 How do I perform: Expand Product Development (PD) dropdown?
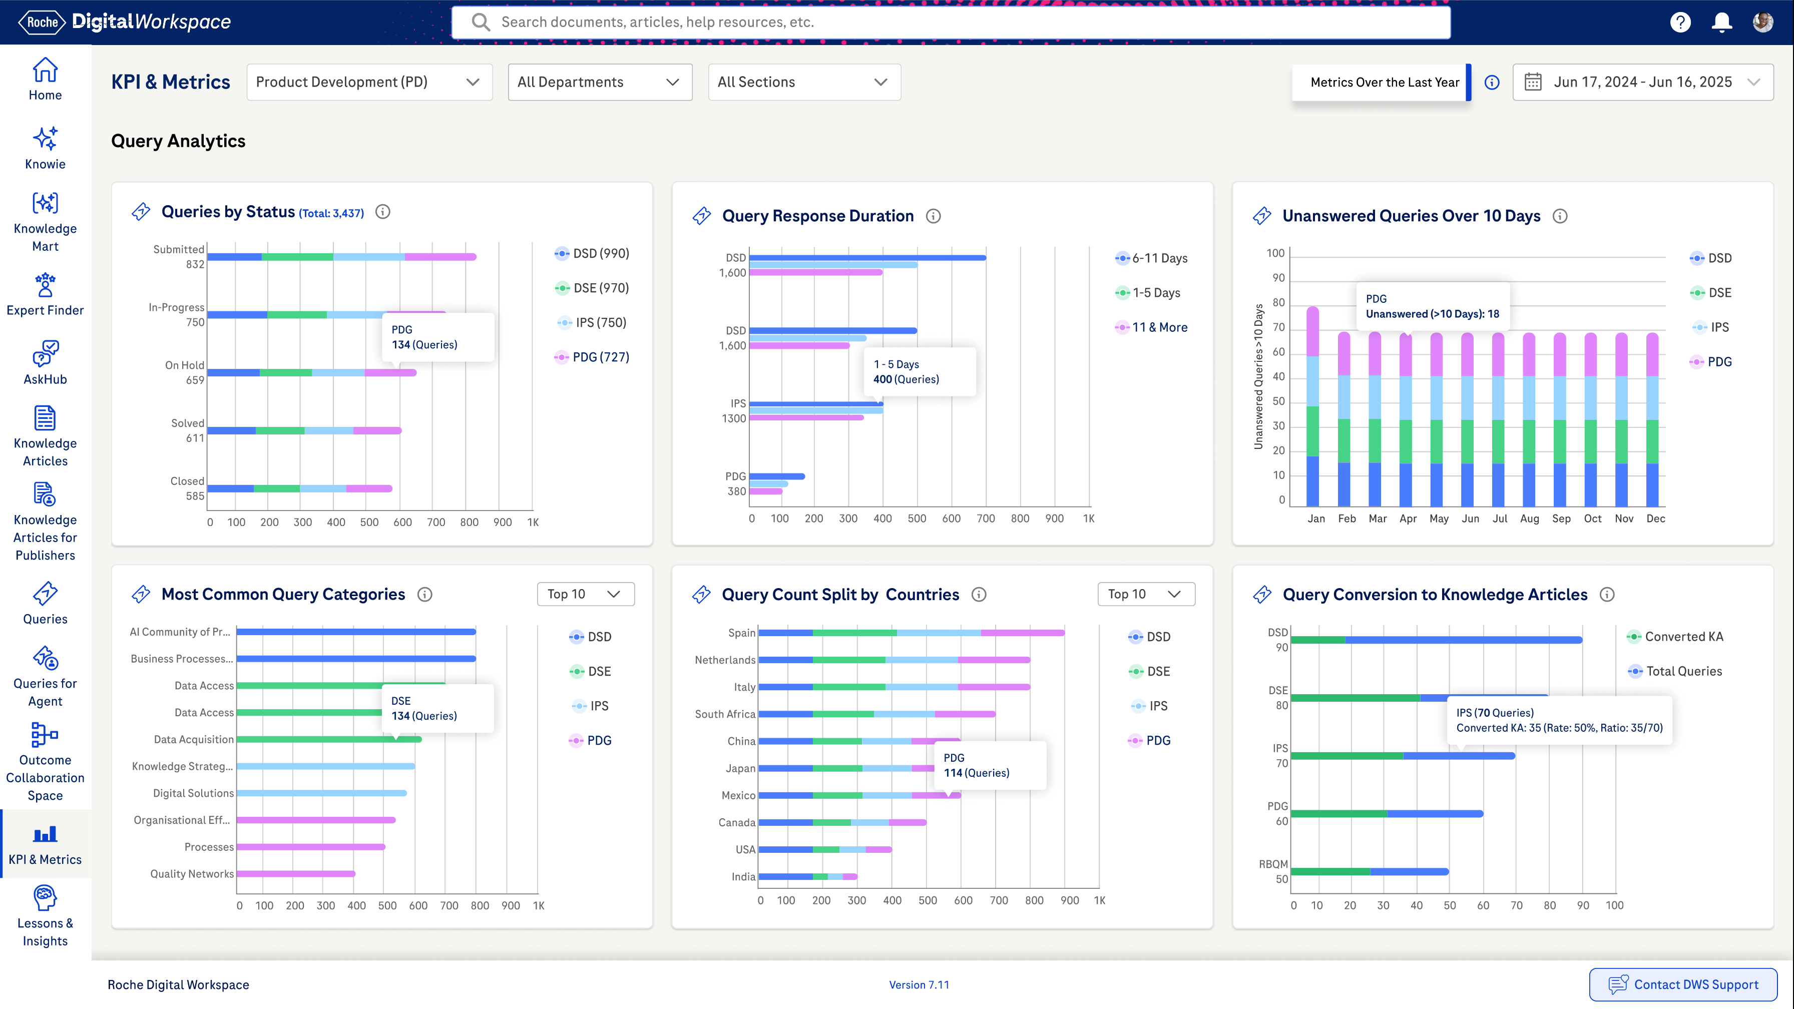click(369, 82)
